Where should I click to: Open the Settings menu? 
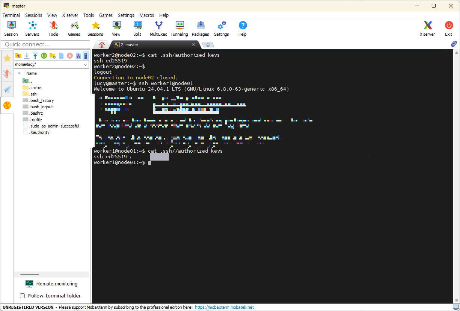pos(126,15)
